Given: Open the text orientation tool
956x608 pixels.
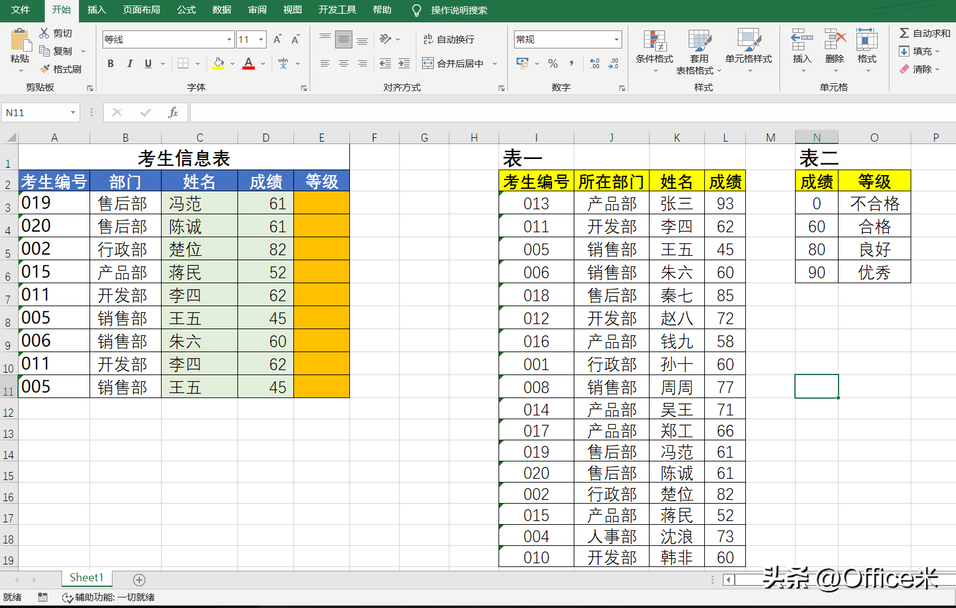Looking at the screenshot, I should [x=385, y=39].
